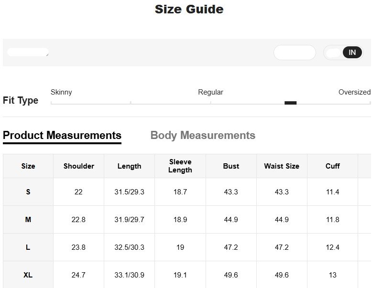Select the S size row label

tap(28, 192)
